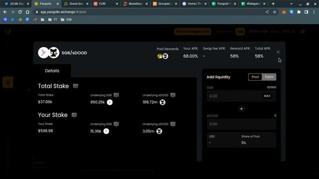Viewport: 319px width, 179px height.
Task: Switch to the Farm toggle option
Action: tap(269, 77)
